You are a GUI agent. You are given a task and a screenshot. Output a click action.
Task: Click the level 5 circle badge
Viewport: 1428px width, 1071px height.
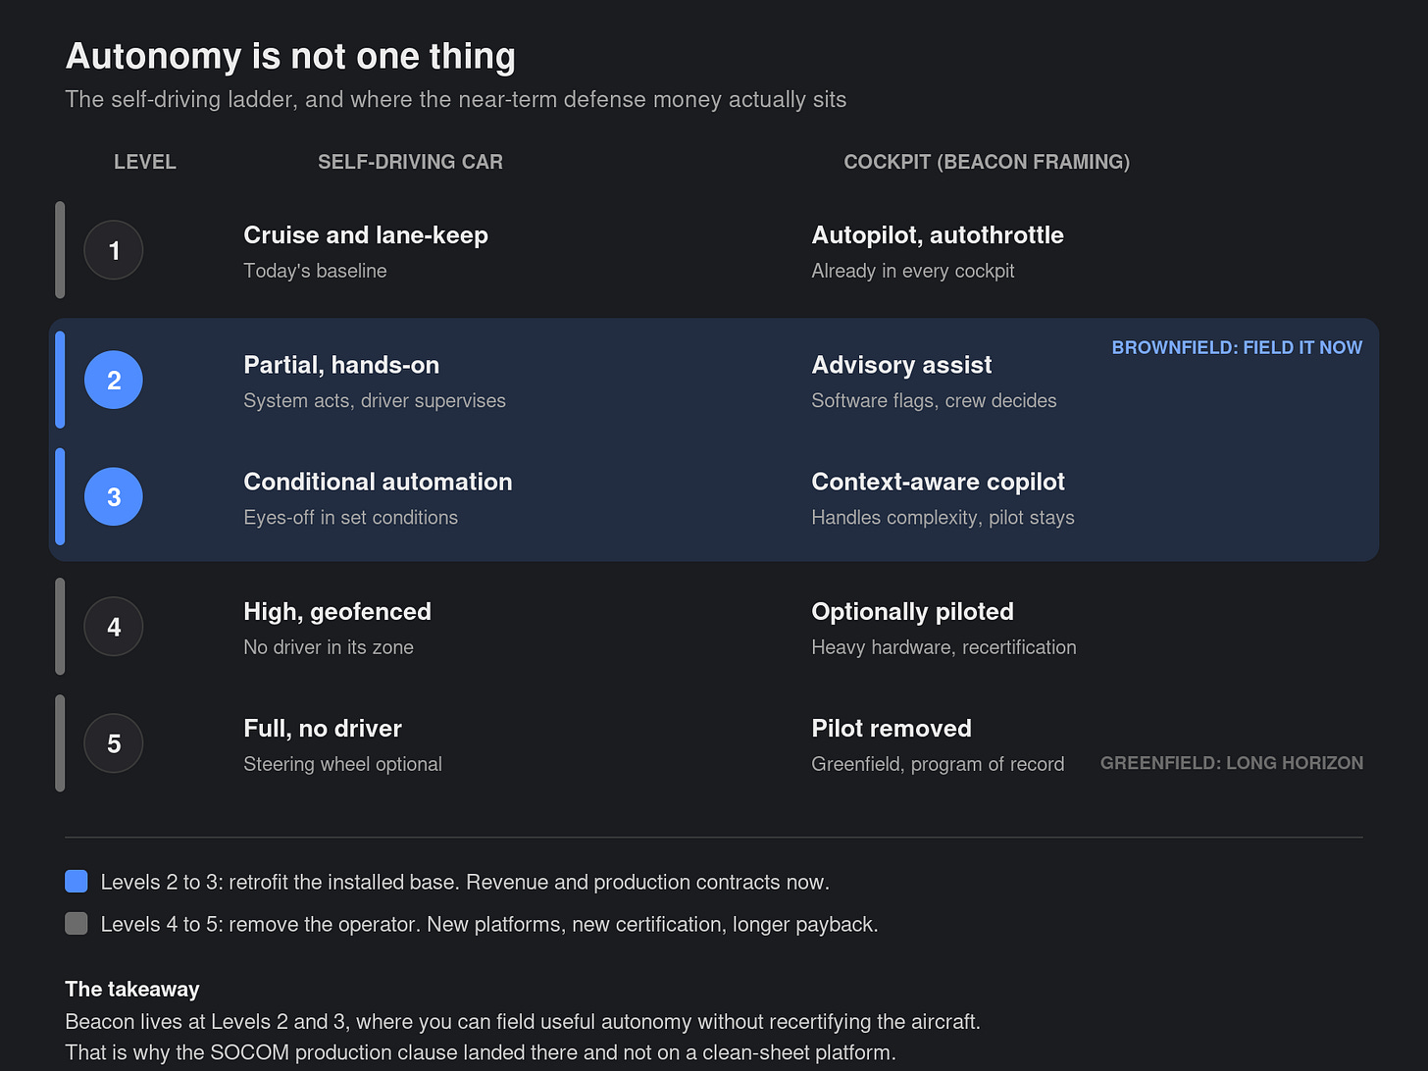[x=114, y=743]
